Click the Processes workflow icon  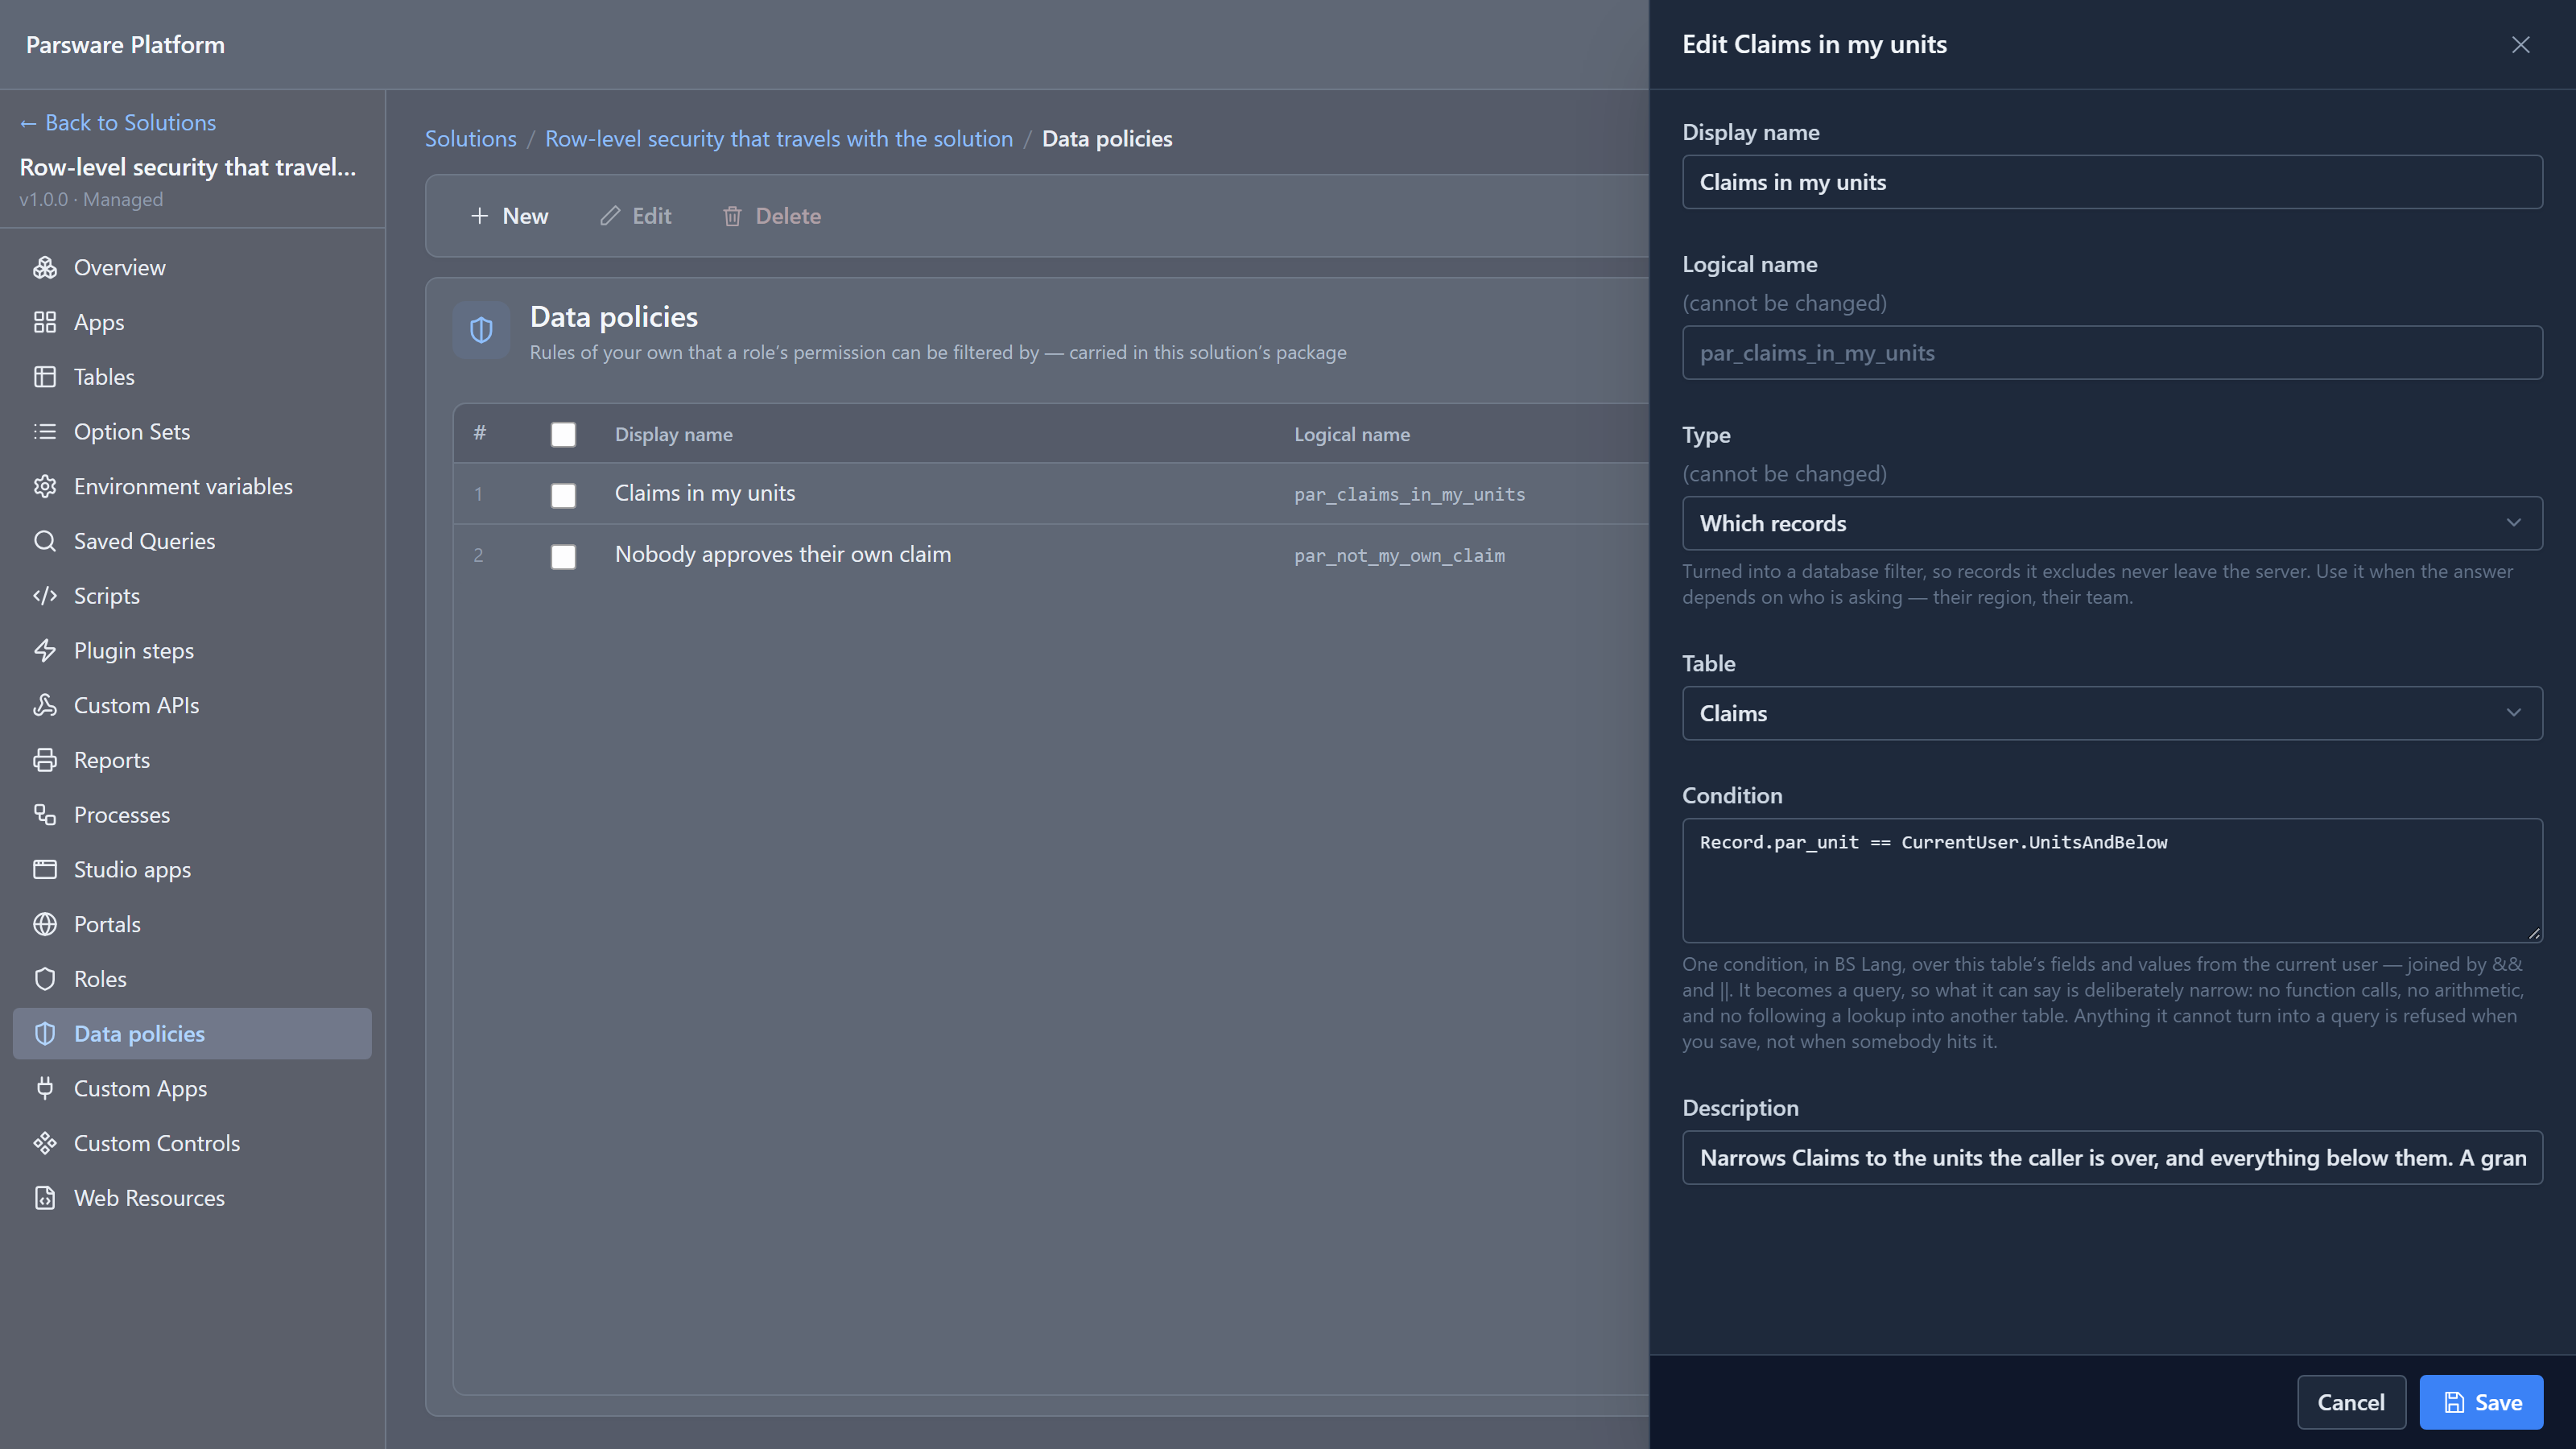[x=45, y=815]
